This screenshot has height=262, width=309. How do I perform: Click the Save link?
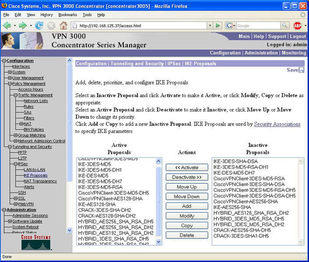(292, 70)
